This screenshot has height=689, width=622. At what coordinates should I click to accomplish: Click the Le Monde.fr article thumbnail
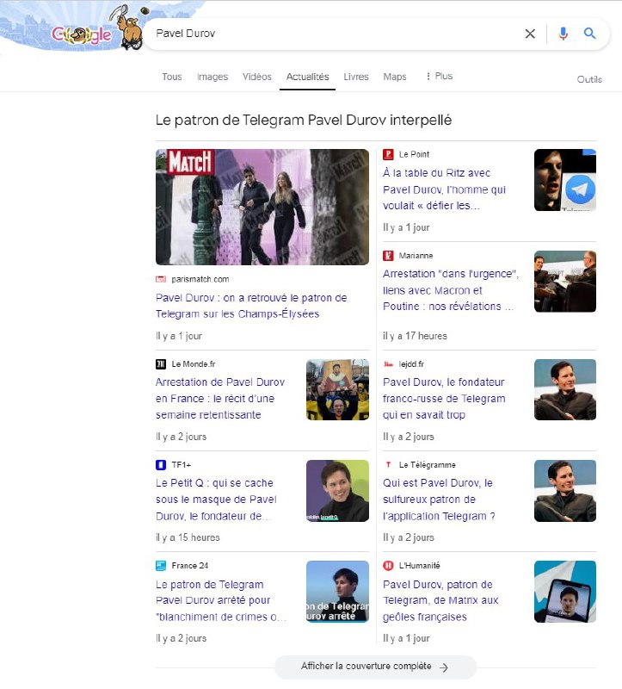pos(337,390)
